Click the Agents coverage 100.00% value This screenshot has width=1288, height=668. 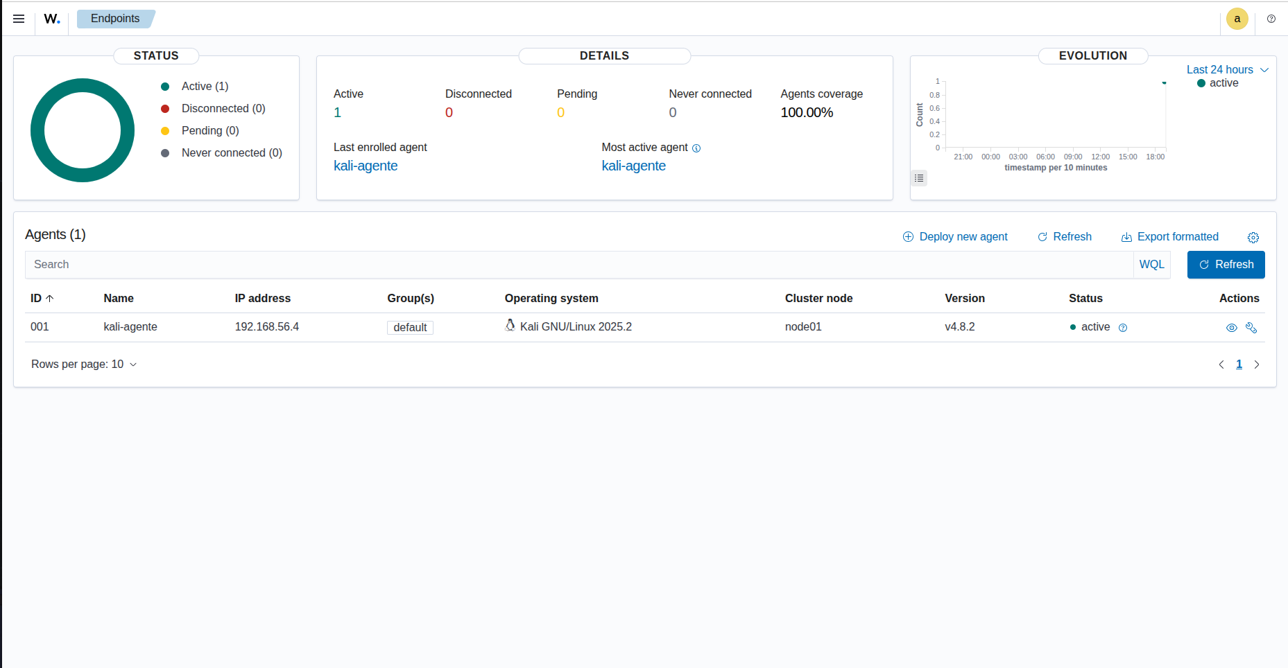tap(807, 113)
